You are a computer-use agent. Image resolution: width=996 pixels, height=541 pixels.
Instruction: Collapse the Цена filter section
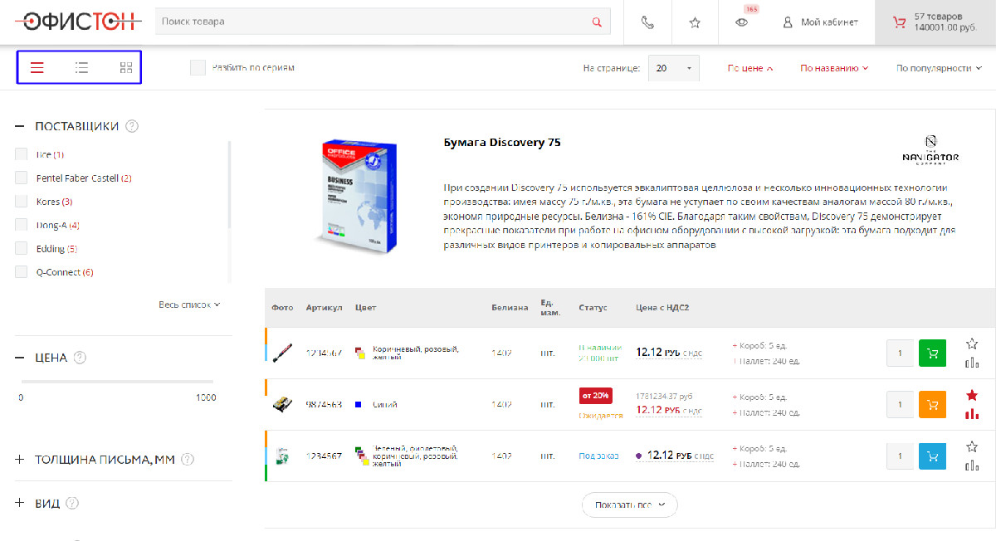pyautogui.click(x=20, y=358)
